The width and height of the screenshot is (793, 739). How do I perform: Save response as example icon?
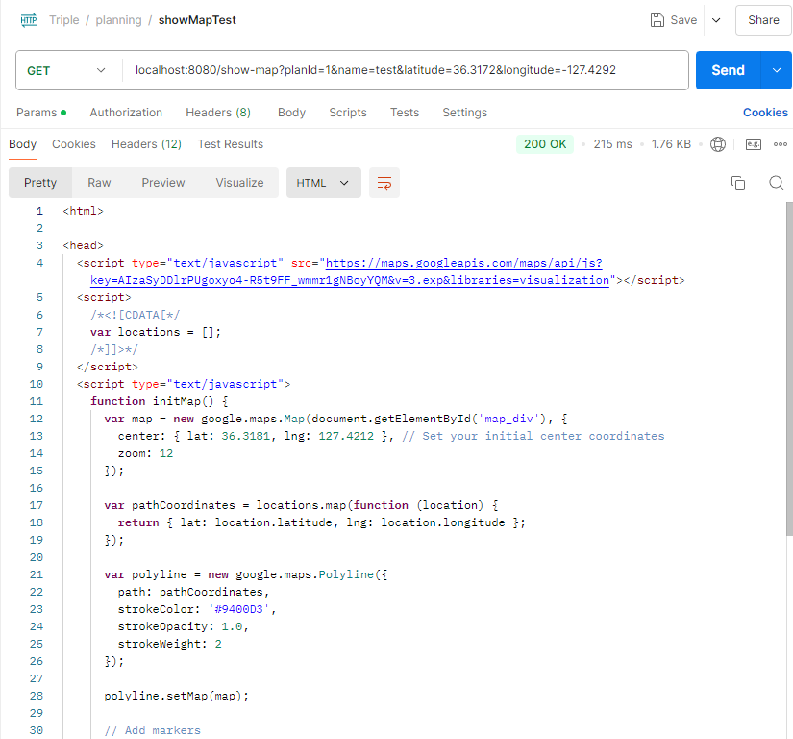(753, 144)
